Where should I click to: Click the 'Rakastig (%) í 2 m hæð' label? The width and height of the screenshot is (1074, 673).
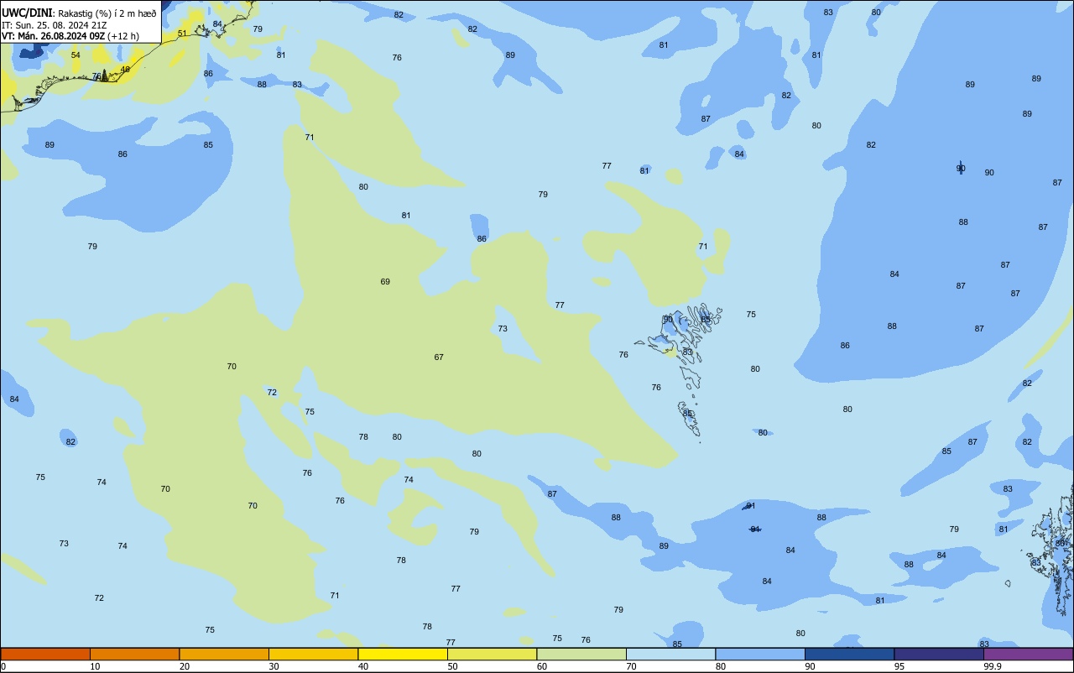[x=107, y=13]
